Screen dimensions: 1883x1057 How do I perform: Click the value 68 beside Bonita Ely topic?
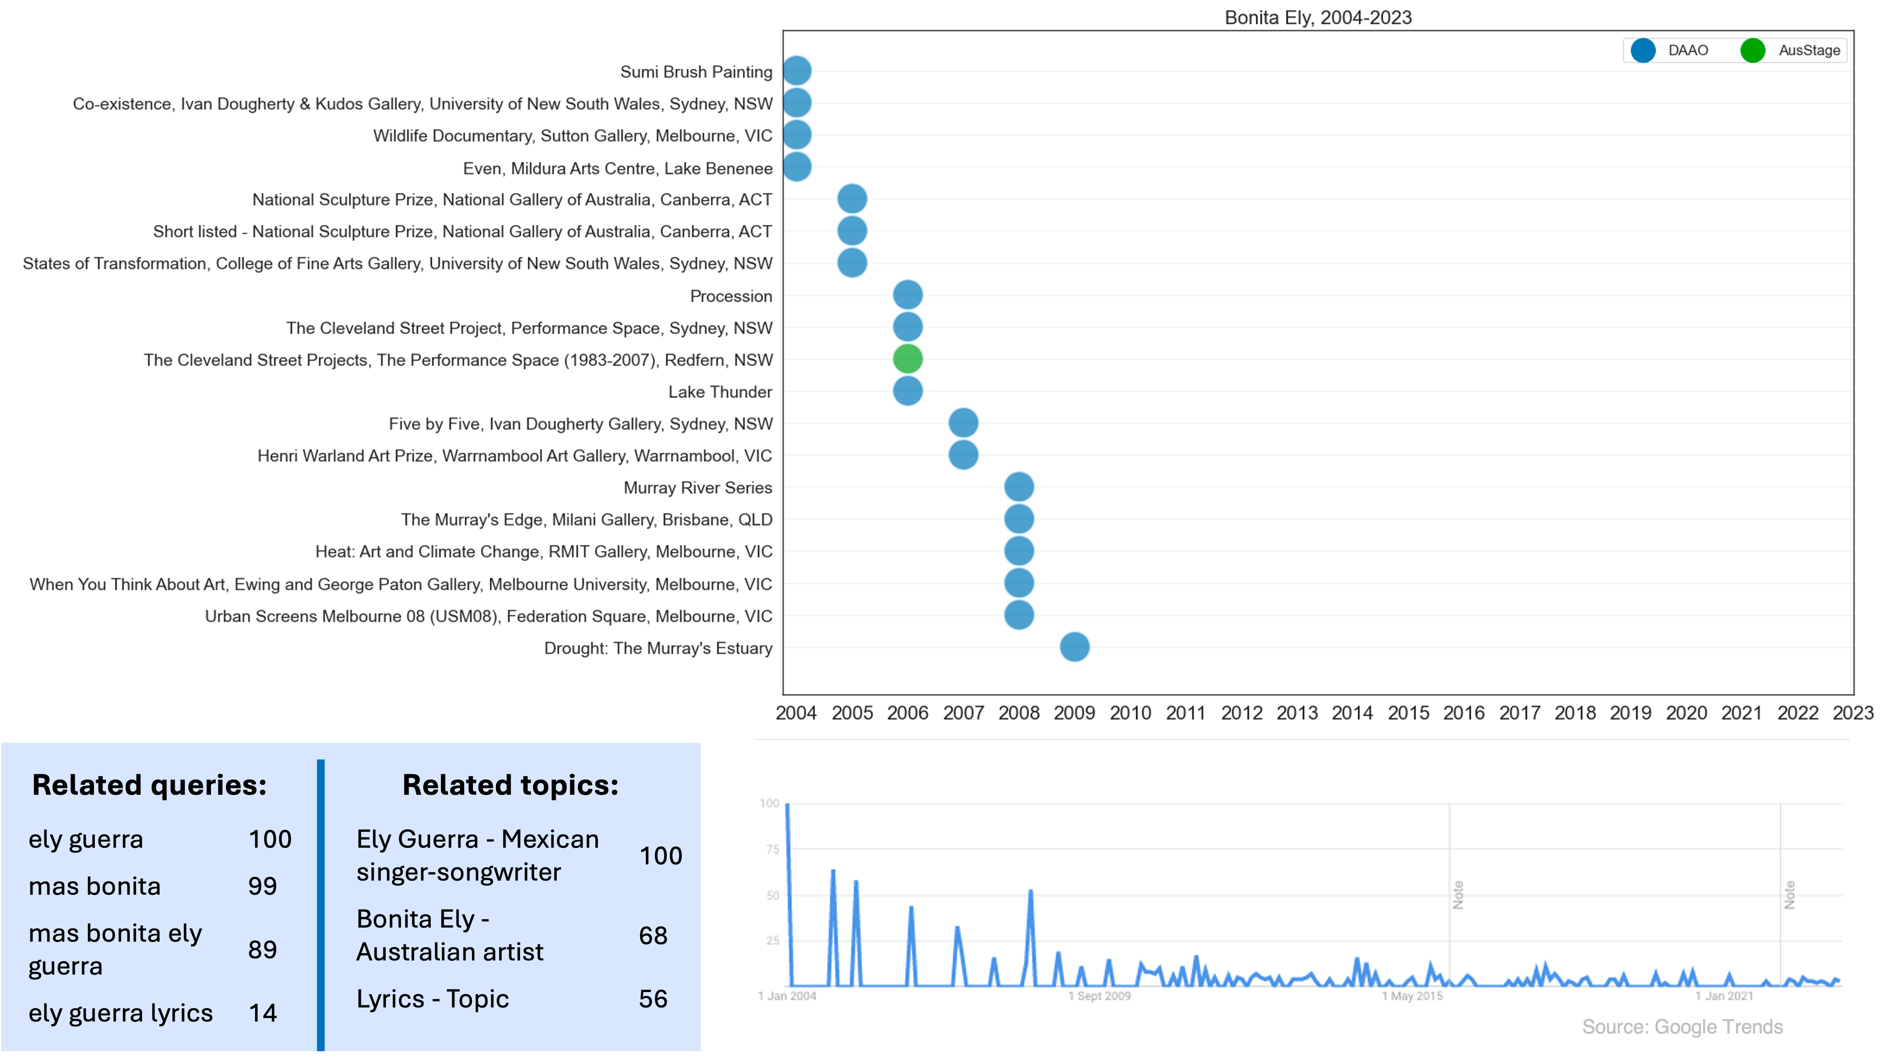[653, 936]
